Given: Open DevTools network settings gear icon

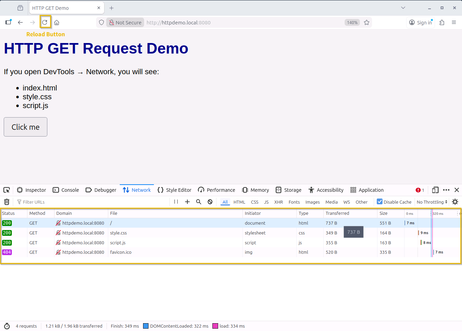Looking at the screenshot, I should tap(455, 202).
